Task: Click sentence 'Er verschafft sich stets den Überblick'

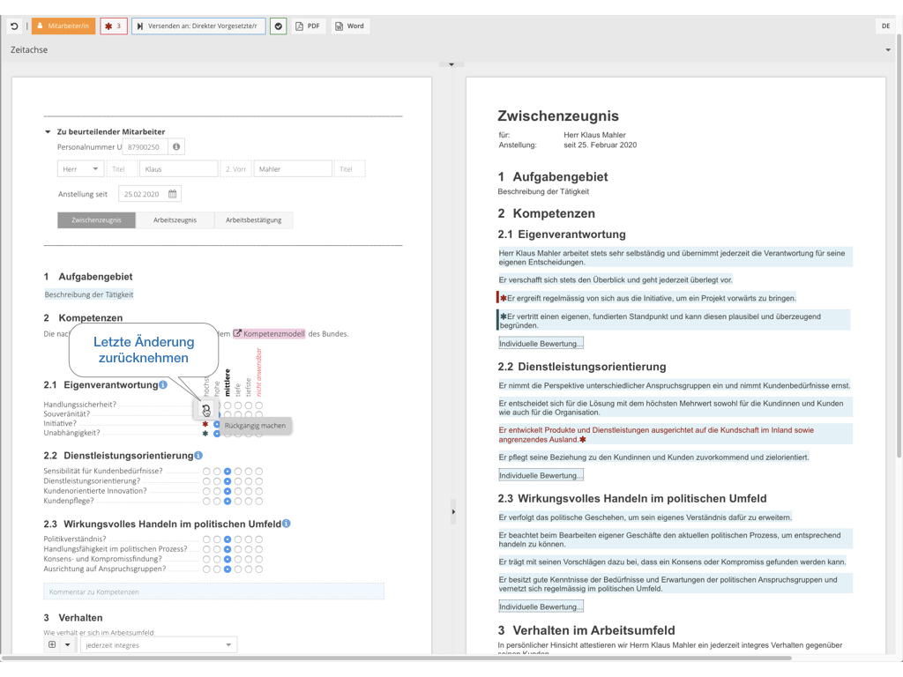Action: [x=616, y=280]
